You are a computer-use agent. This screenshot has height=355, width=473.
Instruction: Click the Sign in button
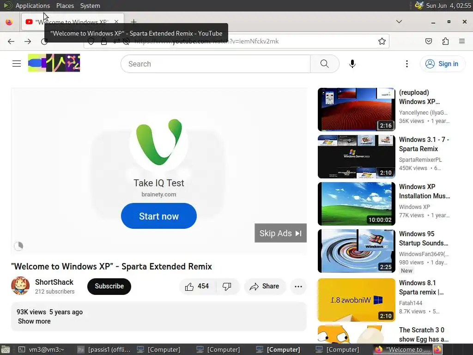point(442,64)
